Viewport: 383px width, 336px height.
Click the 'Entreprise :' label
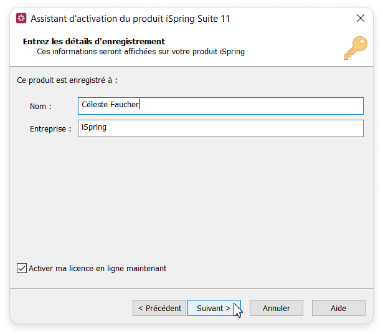pyautogui.click(x=50, y=129)
